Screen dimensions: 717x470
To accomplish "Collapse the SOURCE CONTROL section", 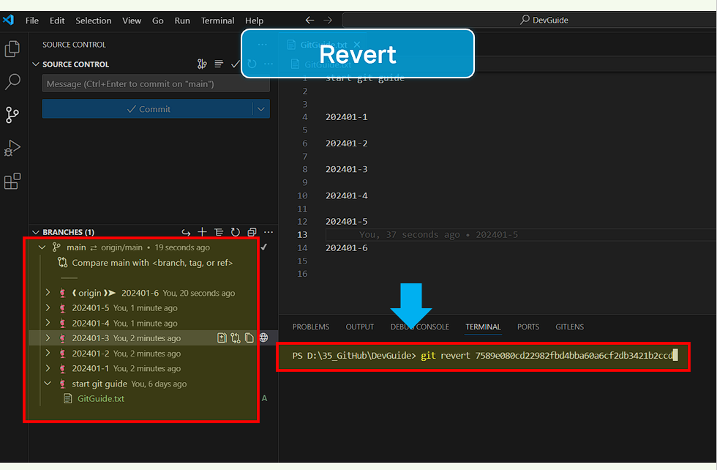I will (36, 64).
